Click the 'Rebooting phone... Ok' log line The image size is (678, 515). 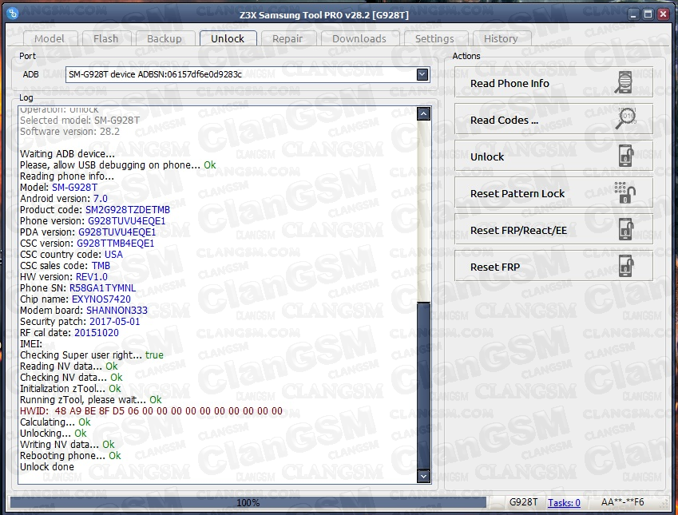(70, 456)
